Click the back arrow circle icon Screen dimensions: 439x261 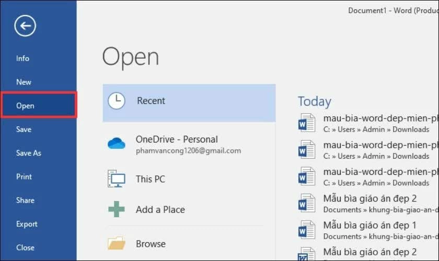pos(25,26)
